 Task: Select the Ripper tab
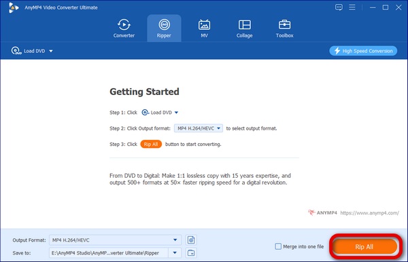click(x=164, y=29)
